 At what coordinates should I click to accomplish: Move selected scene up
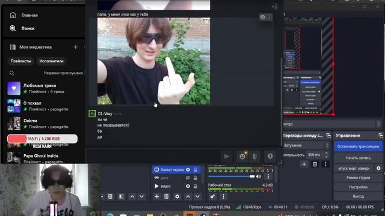(x=132, y=196)
